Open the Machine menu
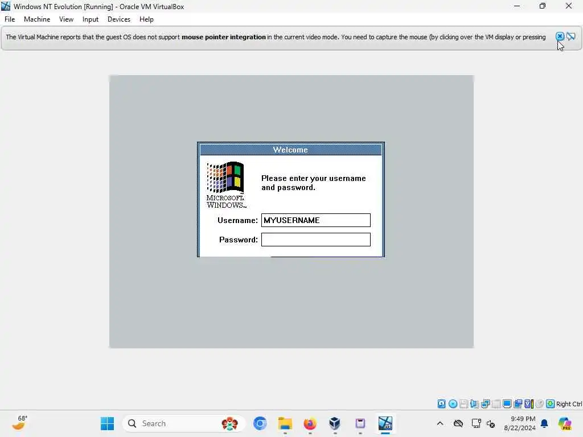583x437 pixels. (37, 19)
